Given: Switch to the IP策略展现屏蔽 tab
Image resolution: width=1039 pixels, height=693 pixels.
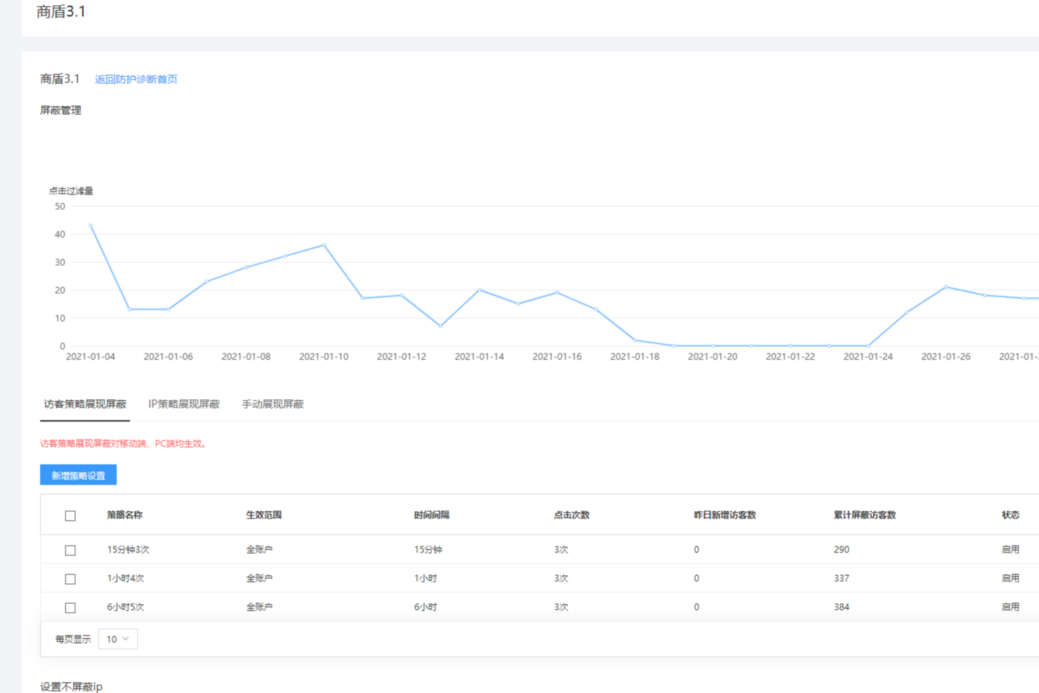Looking at the screenshot, I should click(x=184, y=404).
